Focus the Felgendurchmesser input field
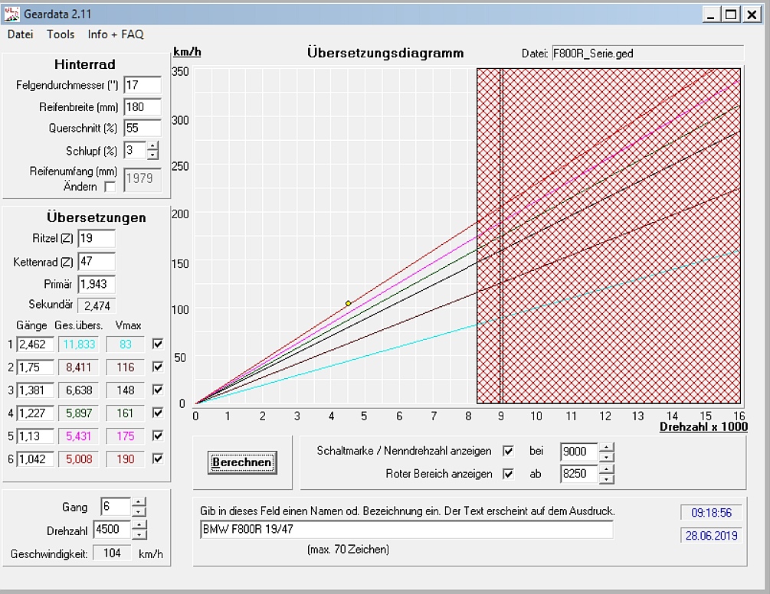The image size is (770, 594). click(142, 85)
